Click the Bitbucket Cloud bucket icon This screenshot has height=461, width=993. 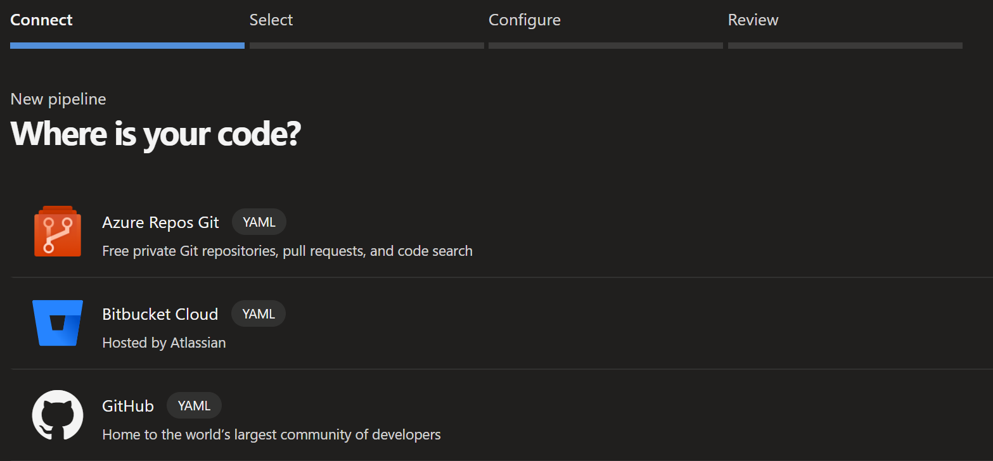(x=58, y=323)
